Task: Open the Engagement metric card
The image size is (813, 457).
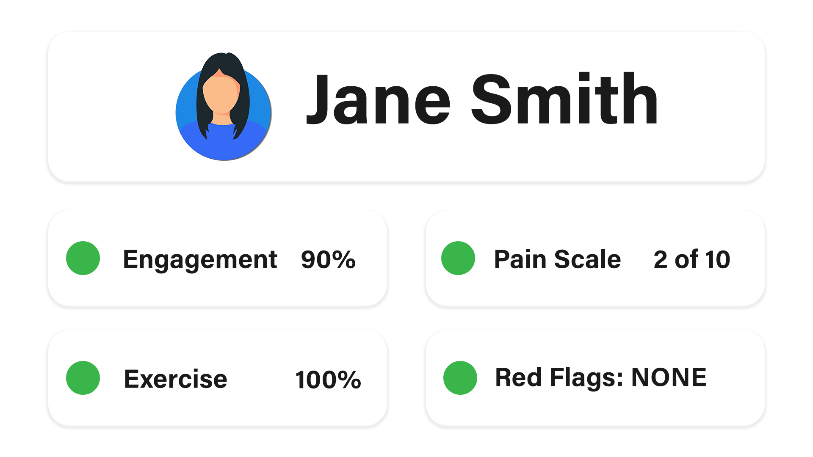Action: coord(218,292)
